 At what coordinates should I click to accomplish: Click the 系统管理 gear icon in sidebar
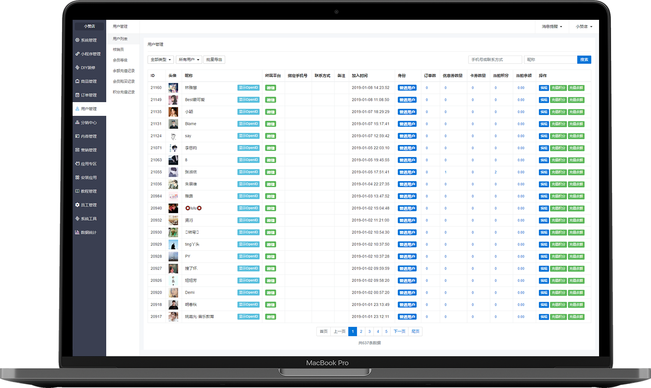(x=77, y=40)
